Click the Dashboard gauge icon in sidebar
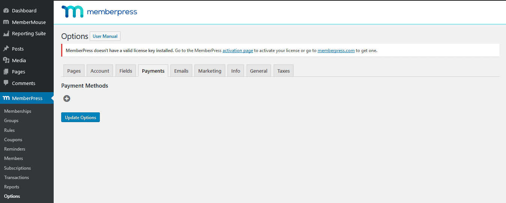Viewport: 506px width, 203px height. pos(6,10)
